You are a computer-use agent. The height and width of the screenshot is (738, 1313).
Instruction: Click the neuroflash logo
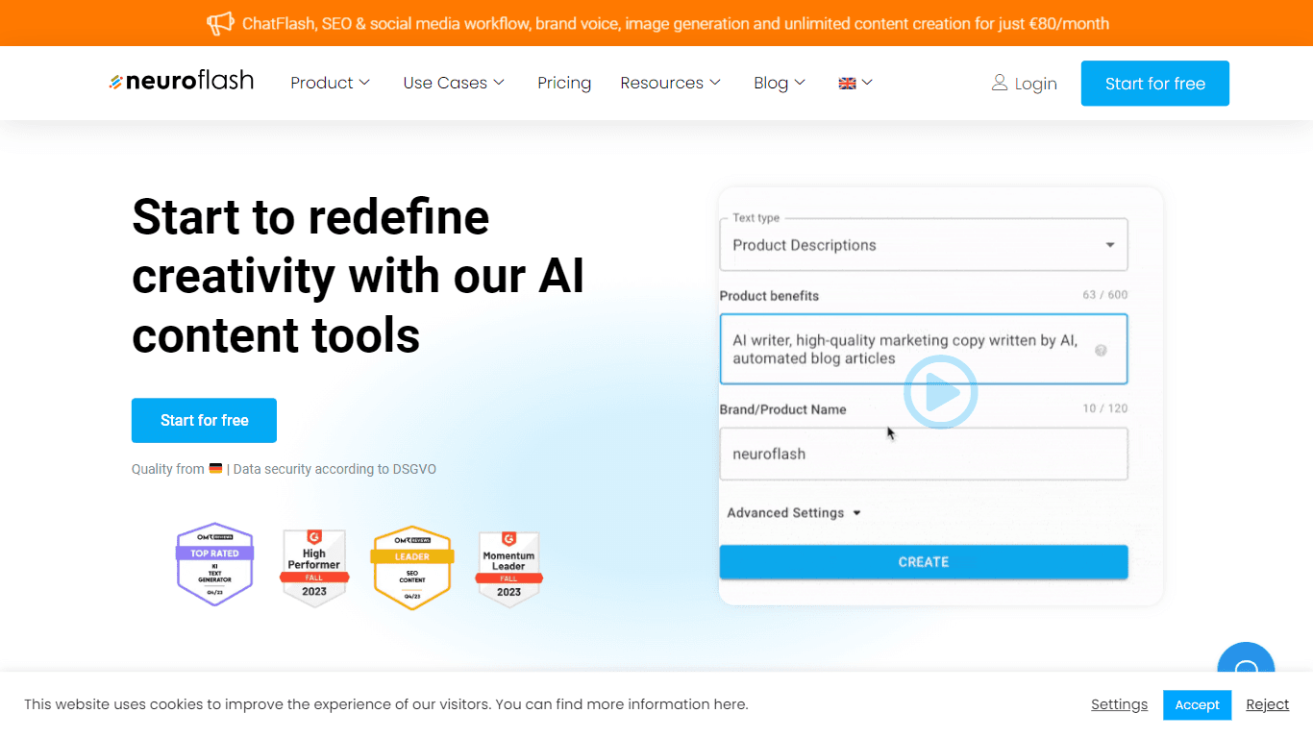click(182, 82)
